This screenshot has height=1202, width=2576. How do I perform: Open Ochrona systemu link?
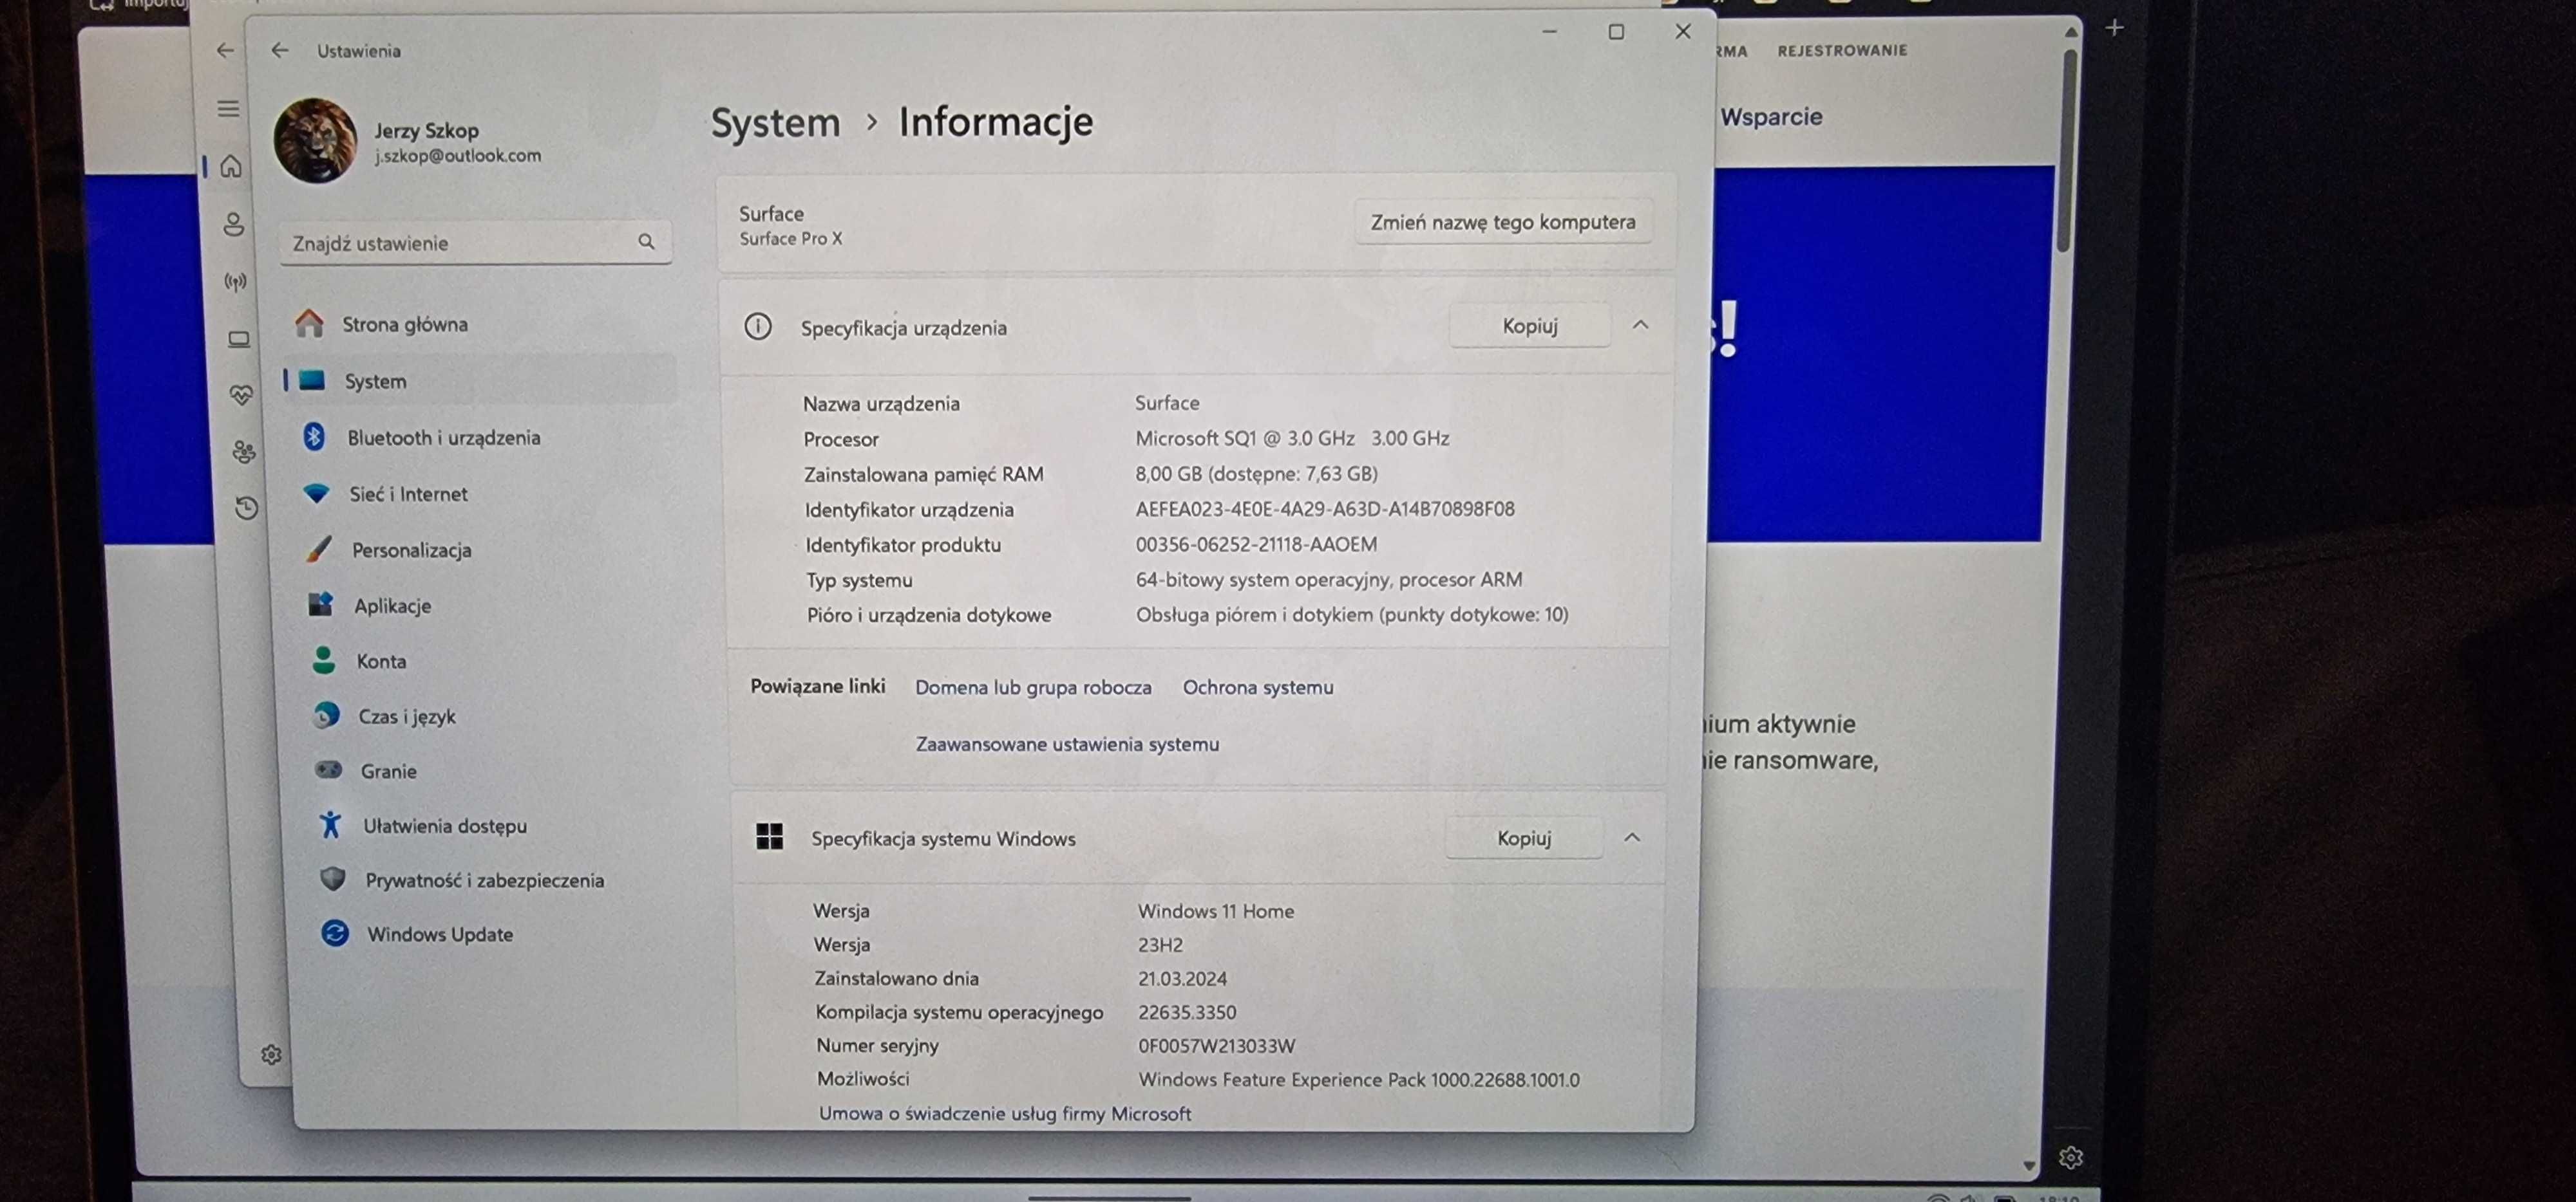(1258, 687)
